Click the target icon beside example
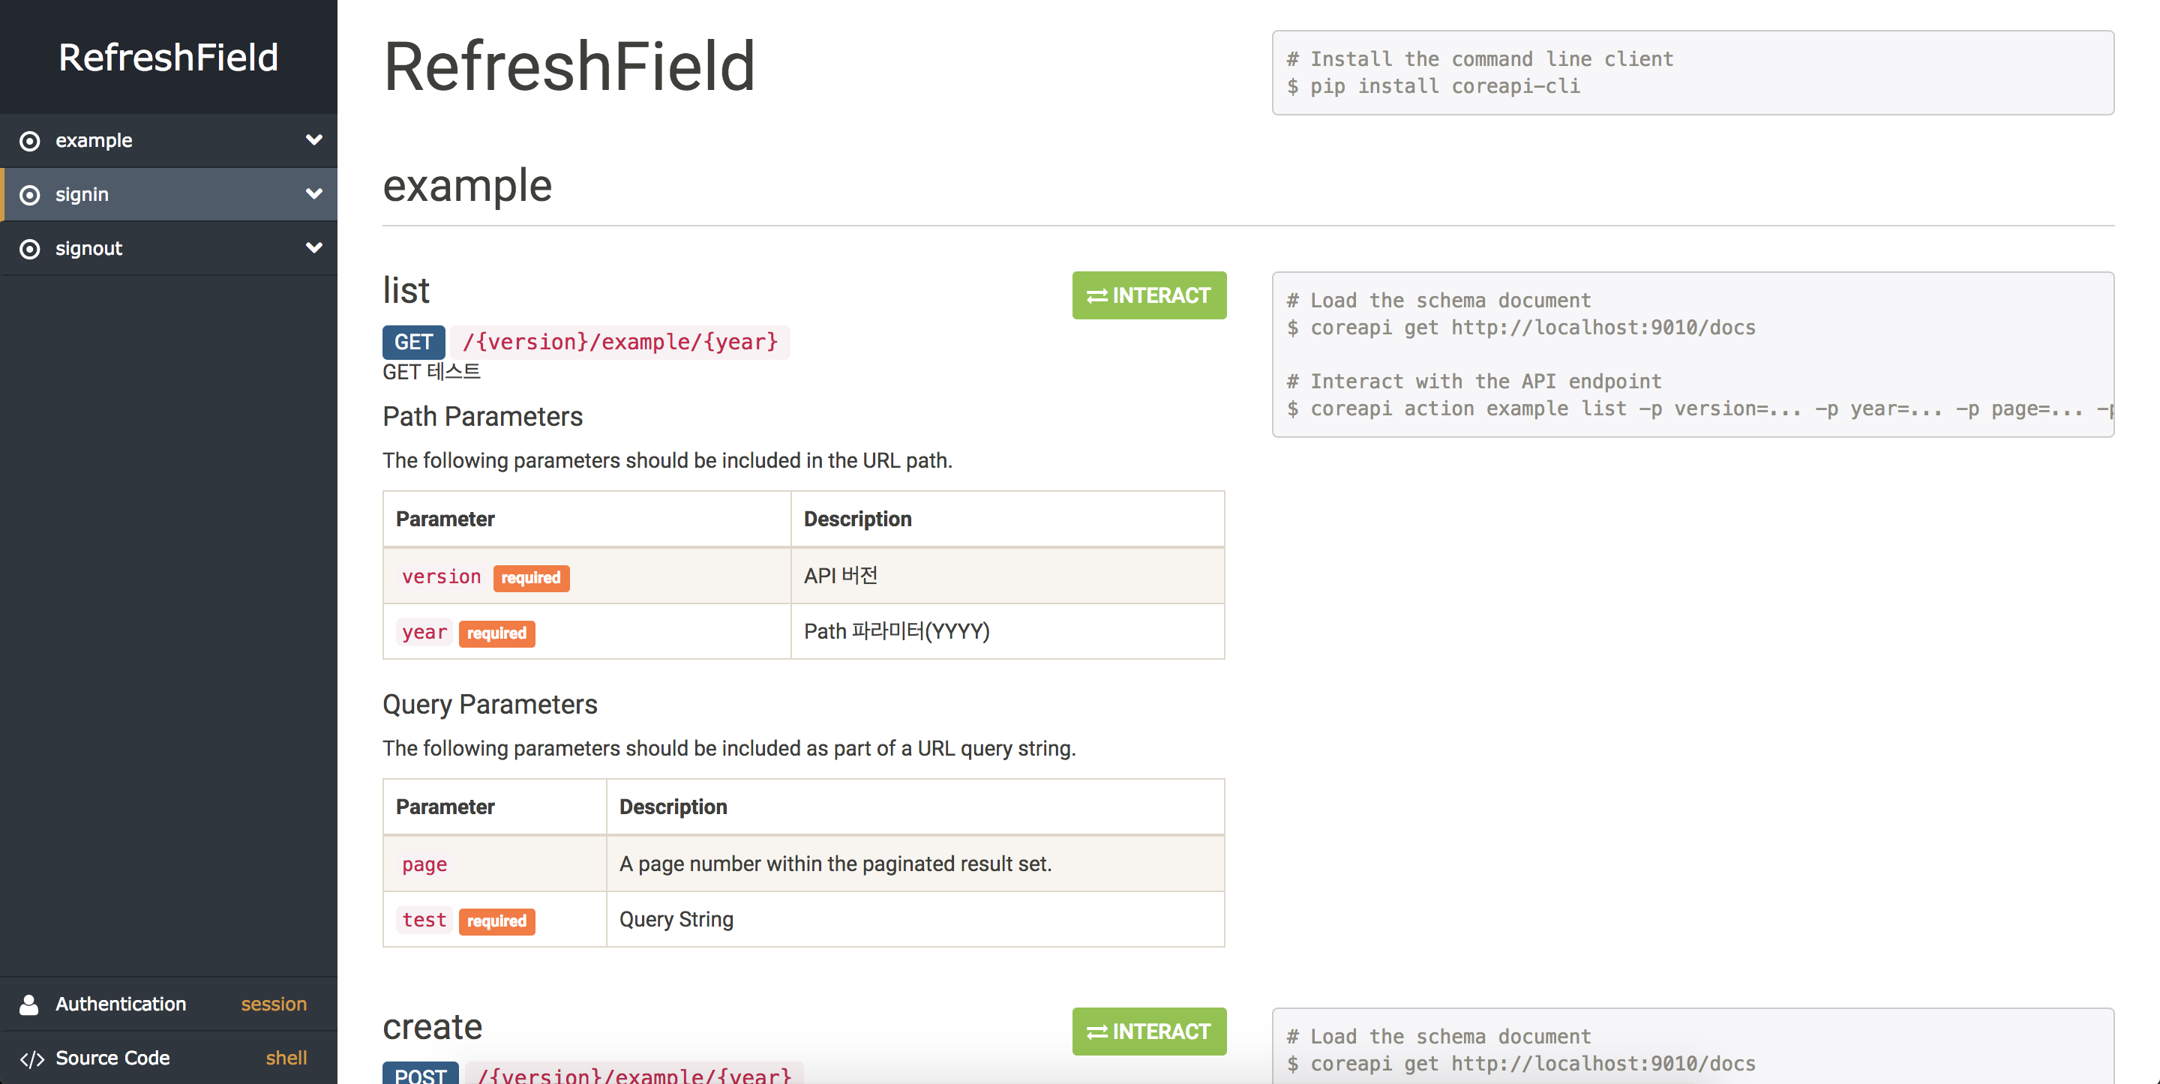 (30, 140)
